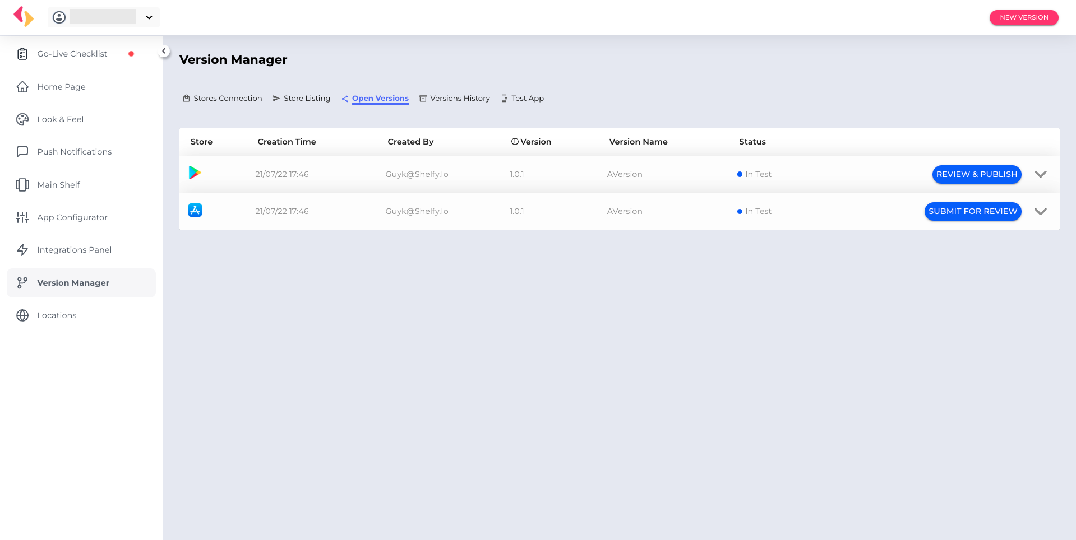Expand the App Store version row
The width and height of the screenshot is (1076, 540).
click(x=1041, y=211)
